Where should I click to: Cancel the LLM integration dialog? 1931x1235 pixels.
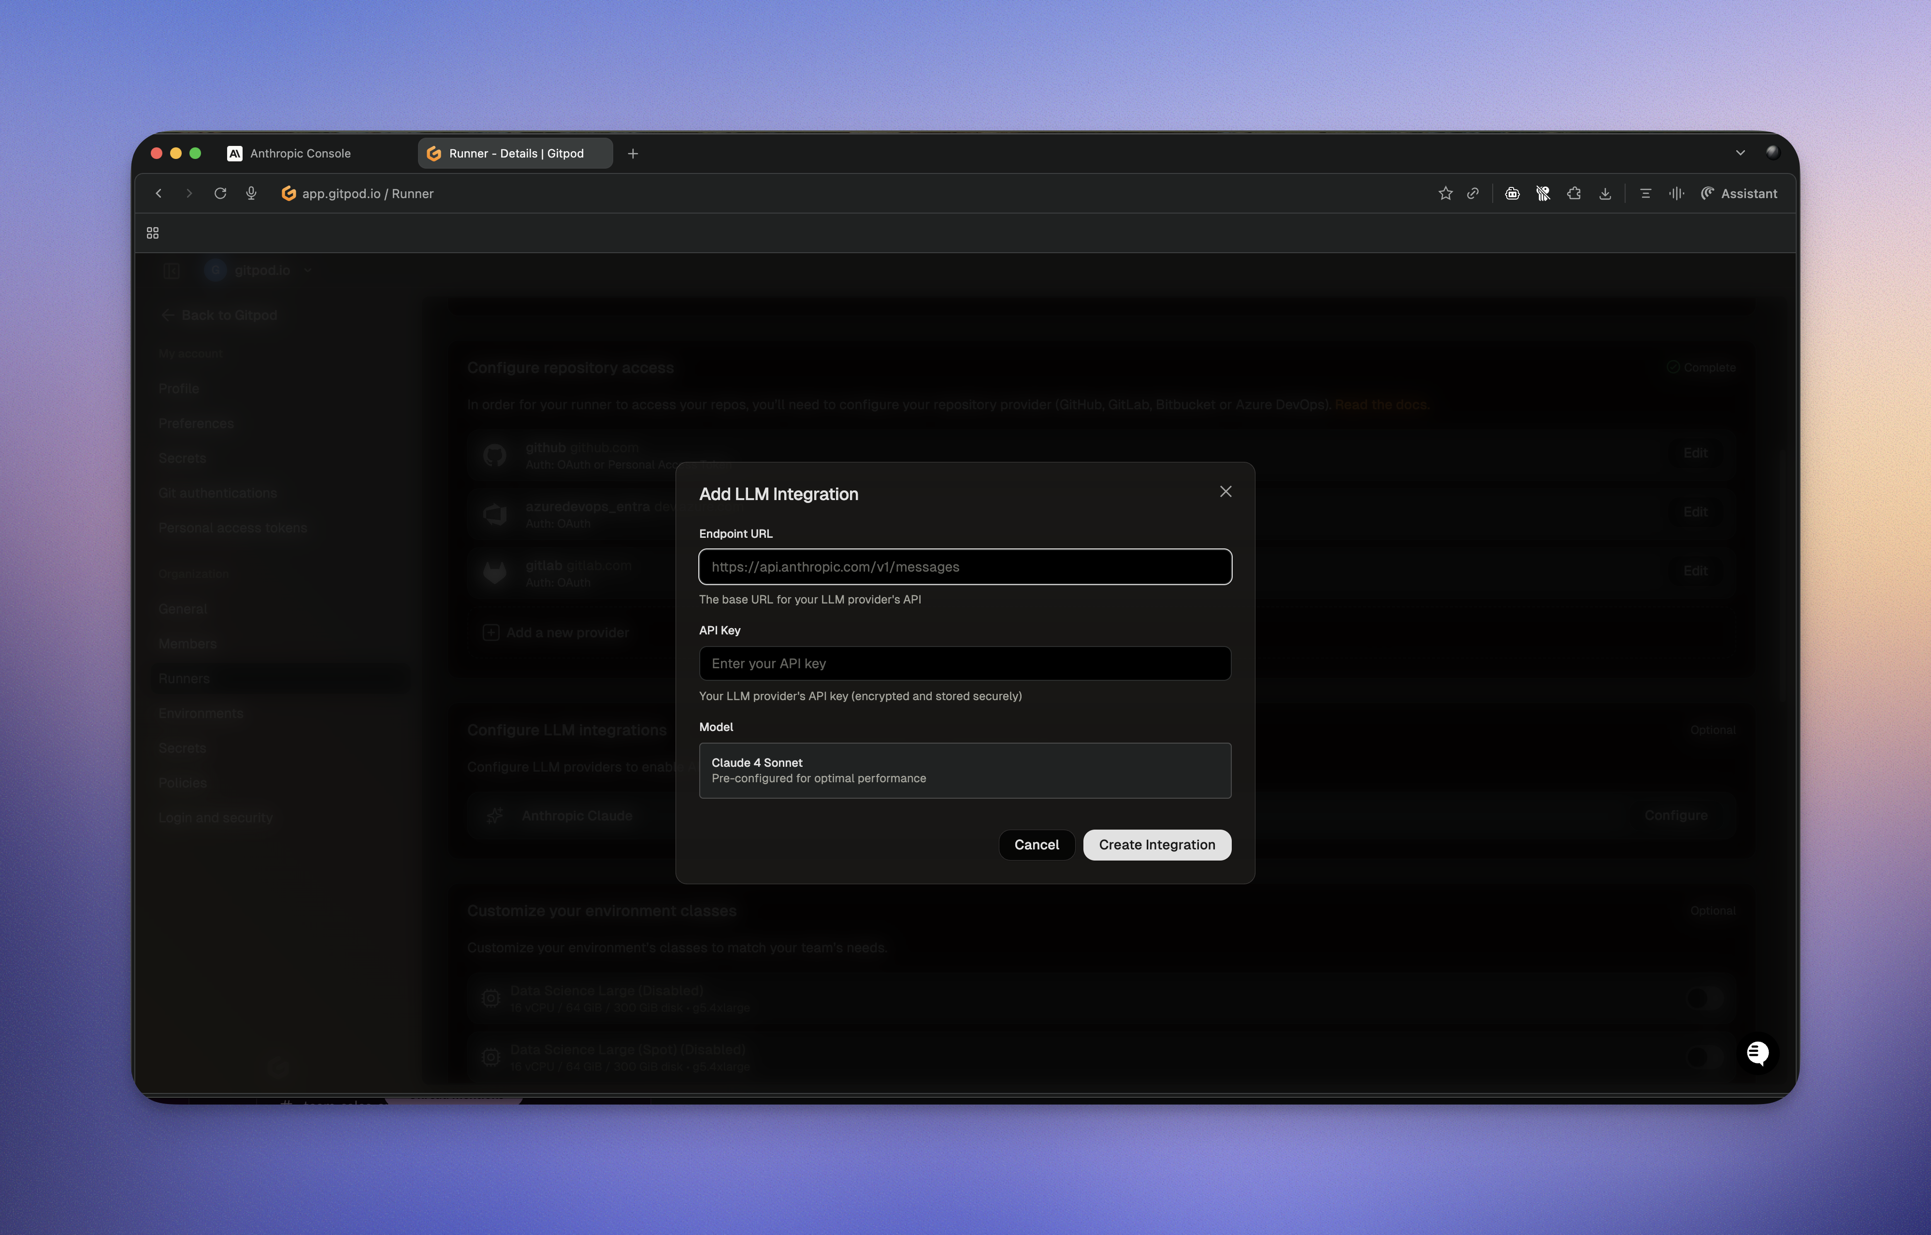point(1036,845)
